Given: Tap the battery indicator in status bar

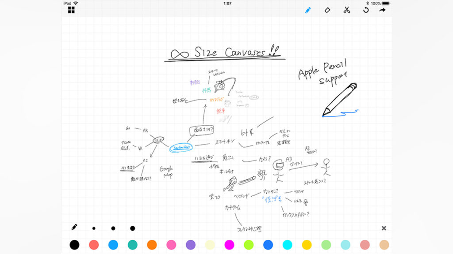Looking at the screenshot, I should [386, 3].
